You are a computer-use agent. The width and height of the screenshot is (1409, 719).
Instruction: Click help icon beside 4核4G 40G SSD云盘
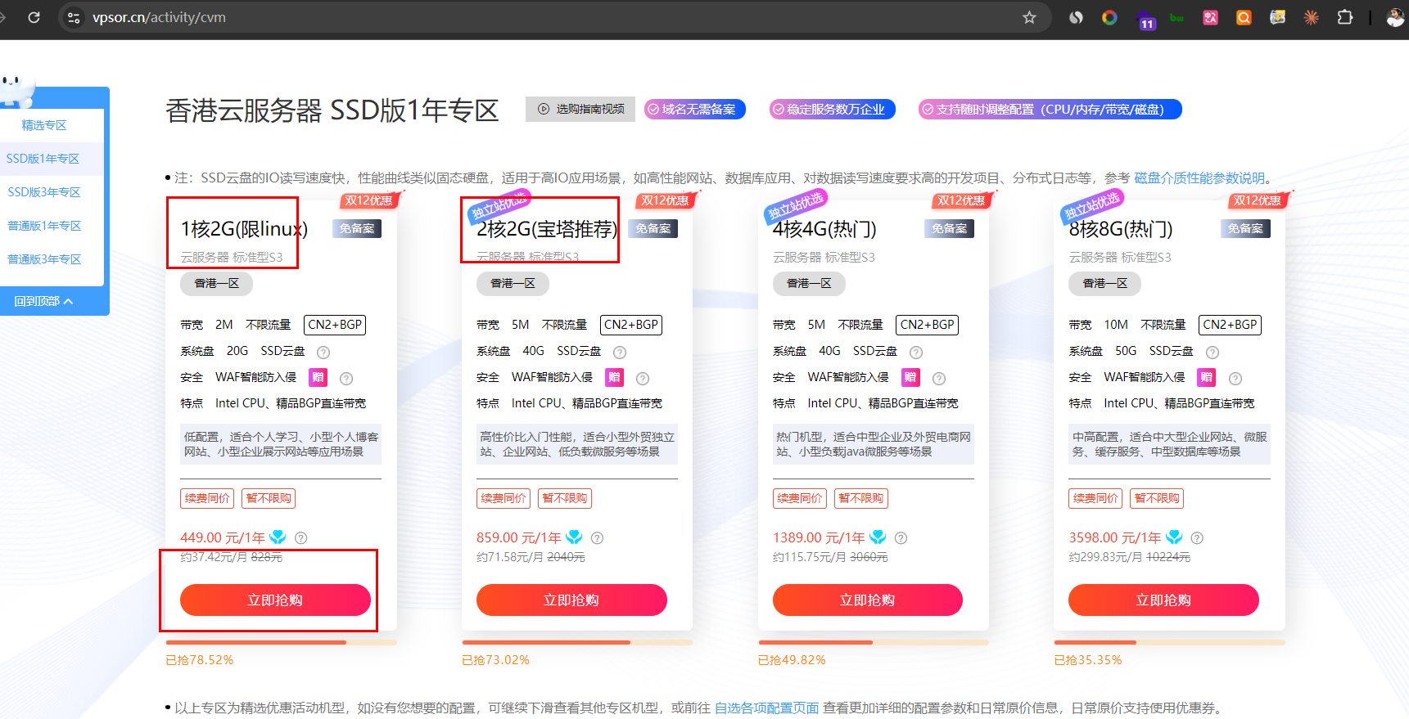(916, 353)
